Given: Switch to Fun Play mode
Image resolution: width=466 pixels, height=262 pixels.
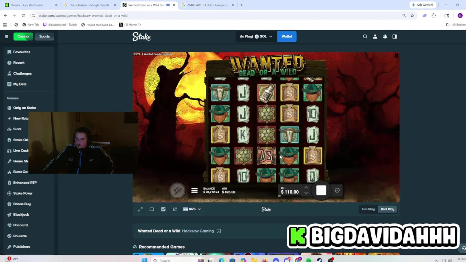Looking at the screenshot, I should (x=368, y=209).
